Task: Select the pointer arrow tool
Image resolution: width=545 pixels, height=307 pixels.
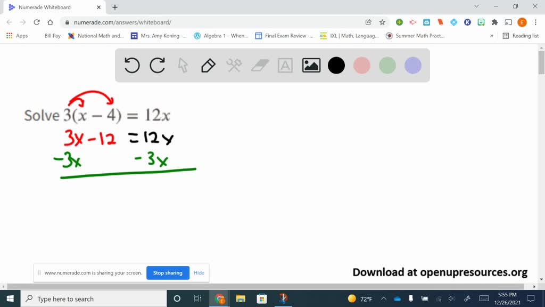Action: point(183,65)
